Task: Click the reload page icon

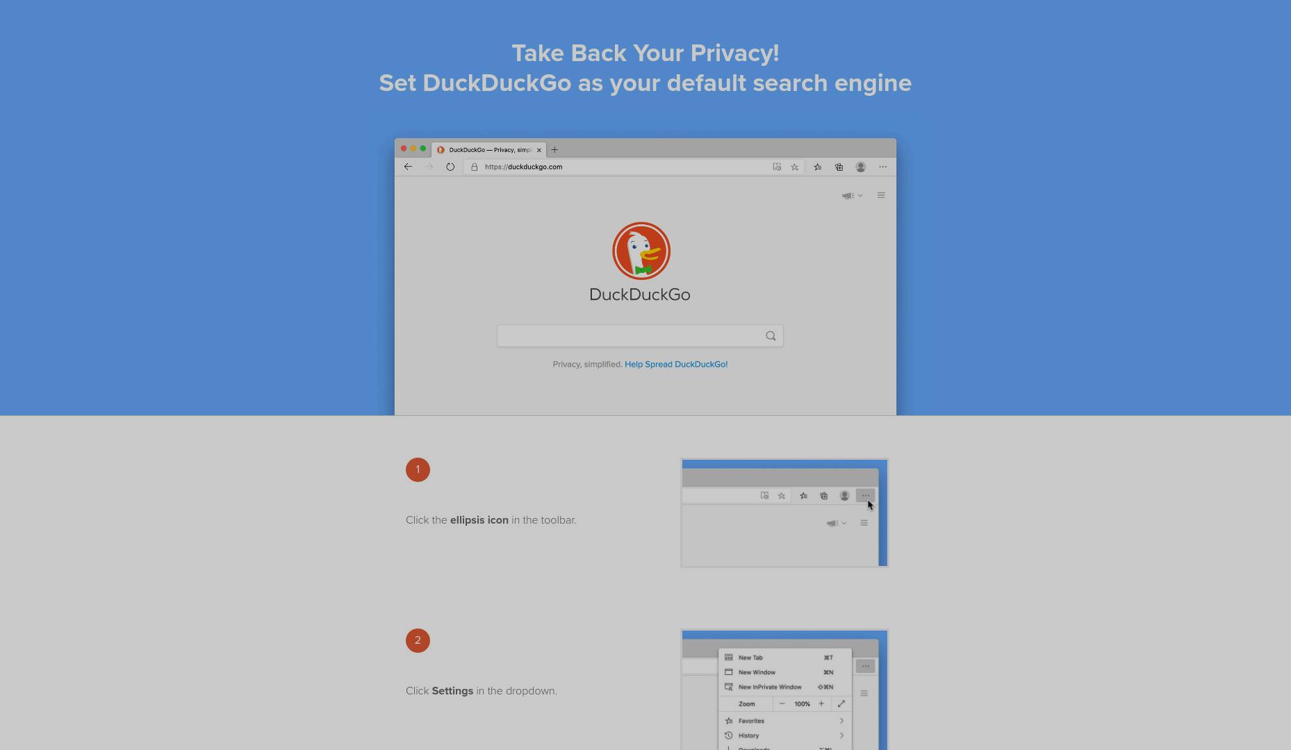Action: pyautogui.click(x=450, y=167)
